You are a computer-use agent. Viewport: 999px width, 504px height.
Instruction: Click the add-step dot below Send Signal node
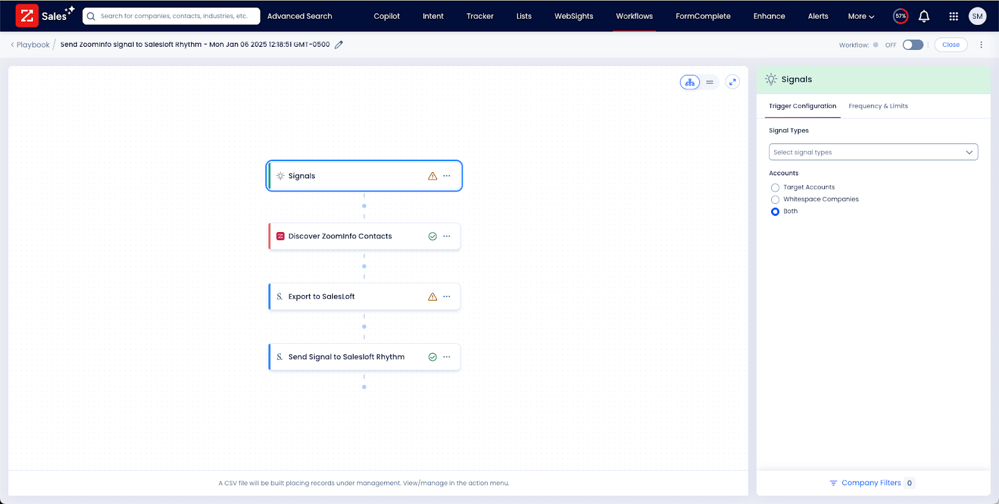364,387
